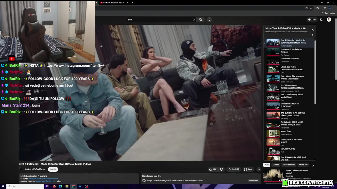337x189 pixels.
Task: Bookmark this page with star icon
Action: click(x=311, y=8)
